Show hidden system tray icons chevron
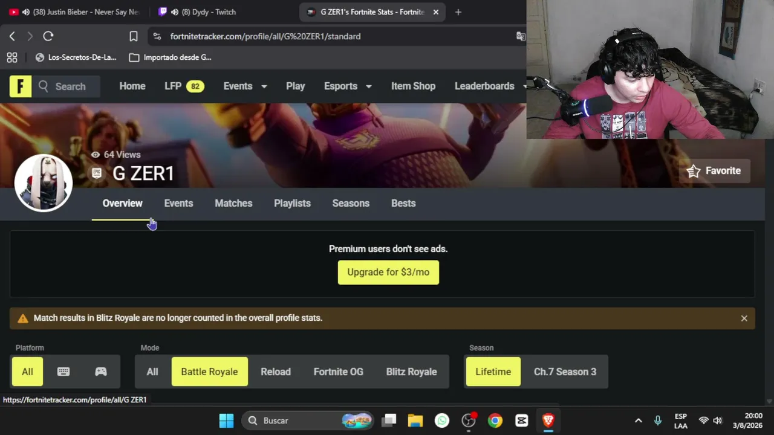The height and width of the screenshot is (435, 774). [638, 420]
